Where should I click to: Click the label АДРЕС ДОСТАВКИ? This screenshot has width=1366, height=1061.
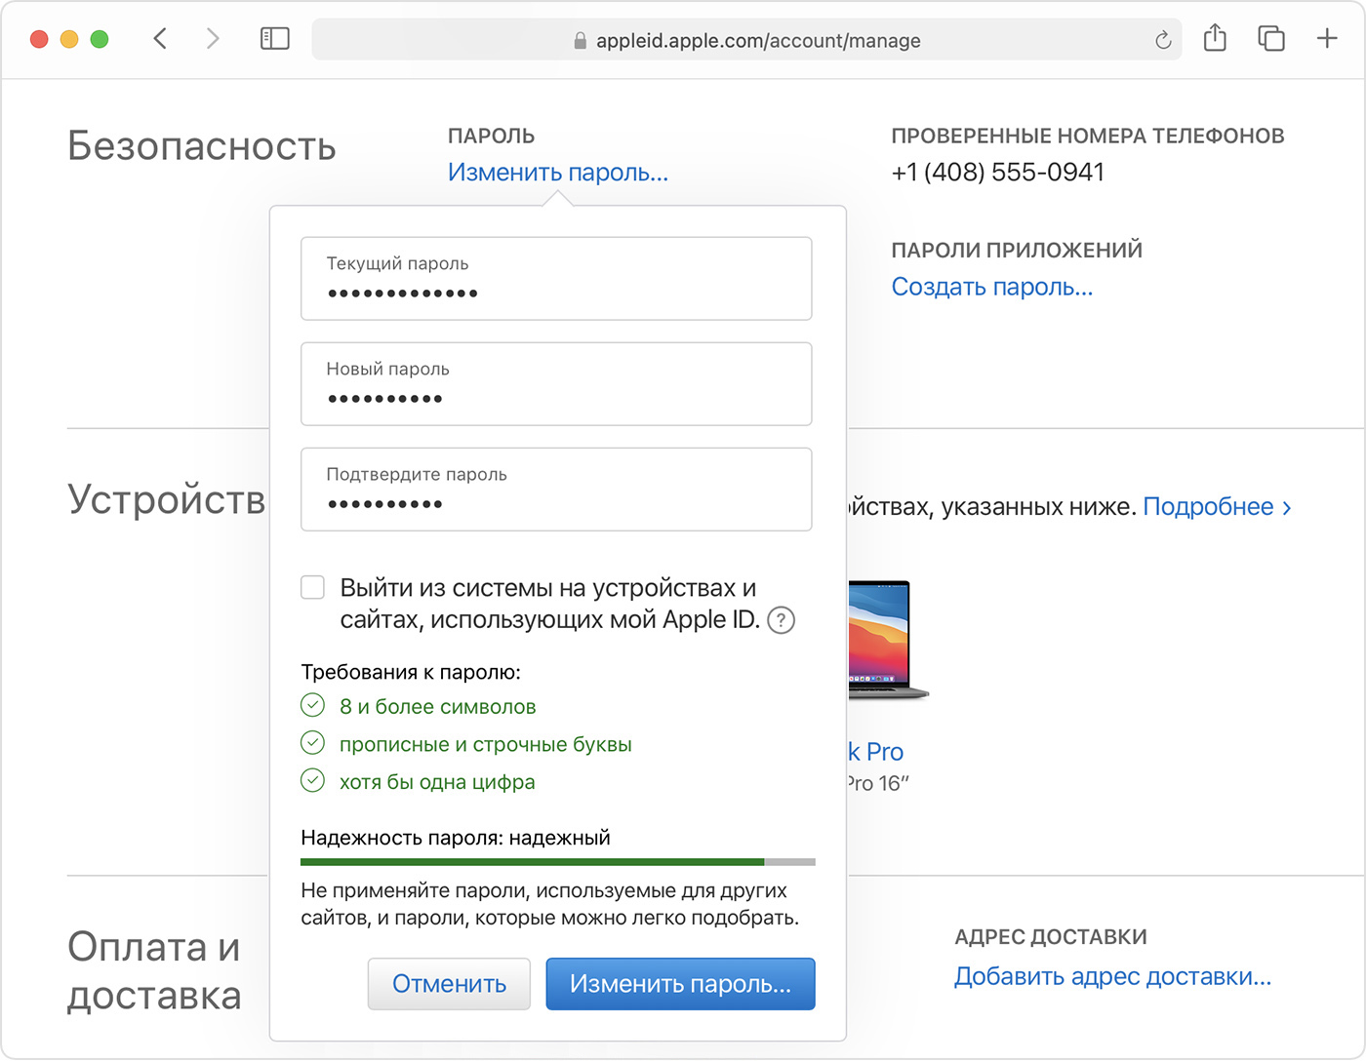1051,937
